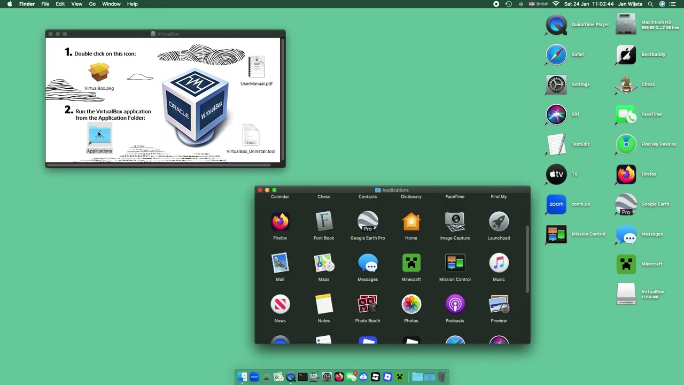
Task: Select the News app icon
Action: (x=280, y=304)
